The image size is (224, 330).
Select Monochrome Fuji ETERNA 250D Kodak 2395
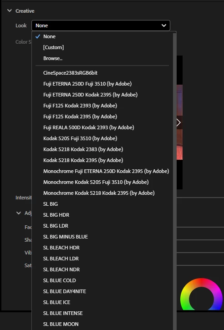tap(102, 171)
